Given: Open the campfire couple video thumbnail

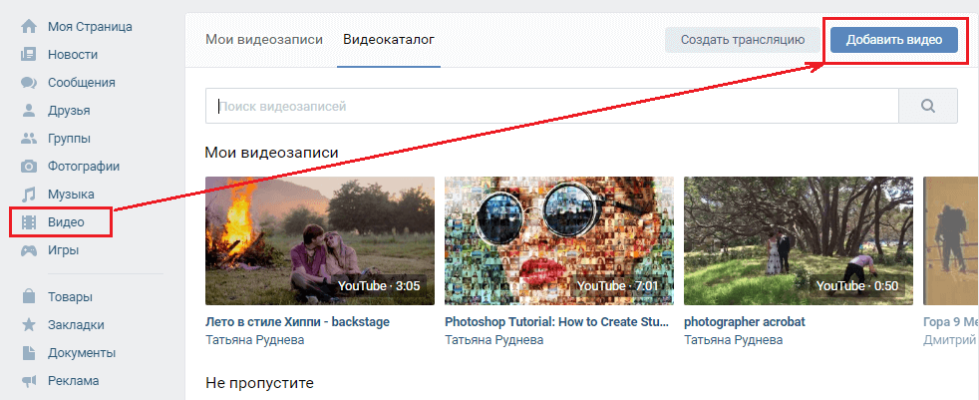Looking at the screenshot, I should click(319, 240).
